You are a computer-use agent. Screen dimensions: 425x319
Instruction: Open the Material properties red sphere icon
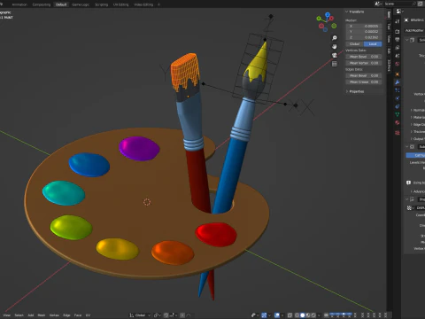coord(398,122)
